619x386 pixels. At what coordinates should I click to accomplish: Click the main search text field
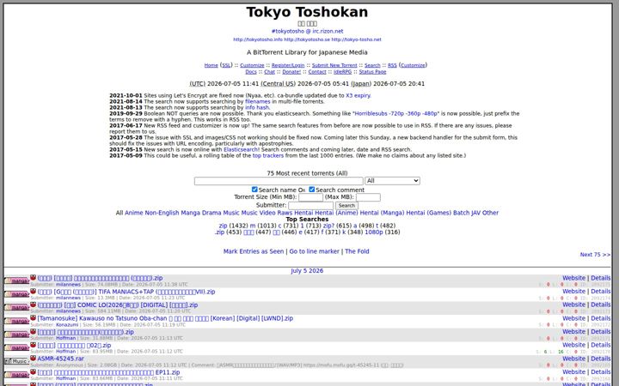279,181
